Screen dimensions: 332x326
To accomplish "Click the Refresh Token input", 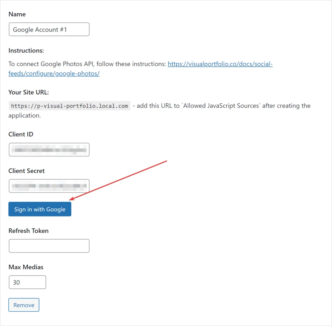I will click(x=49, y=246).
